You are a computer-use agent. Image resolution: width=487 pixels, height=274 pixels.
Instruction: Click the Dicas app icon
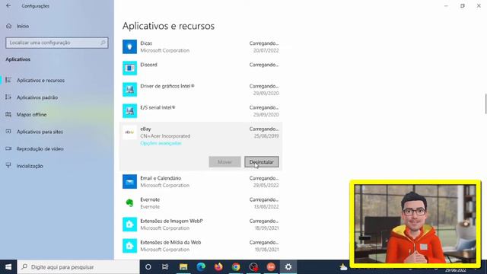click(x=129, y=46)
